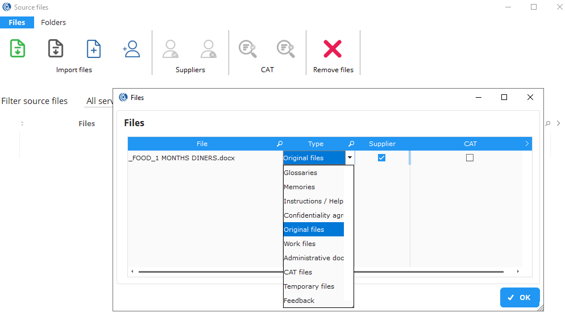Enable the CAT checkbox for the docx file
Screen dimensions: 565x329
coord(470,158)
